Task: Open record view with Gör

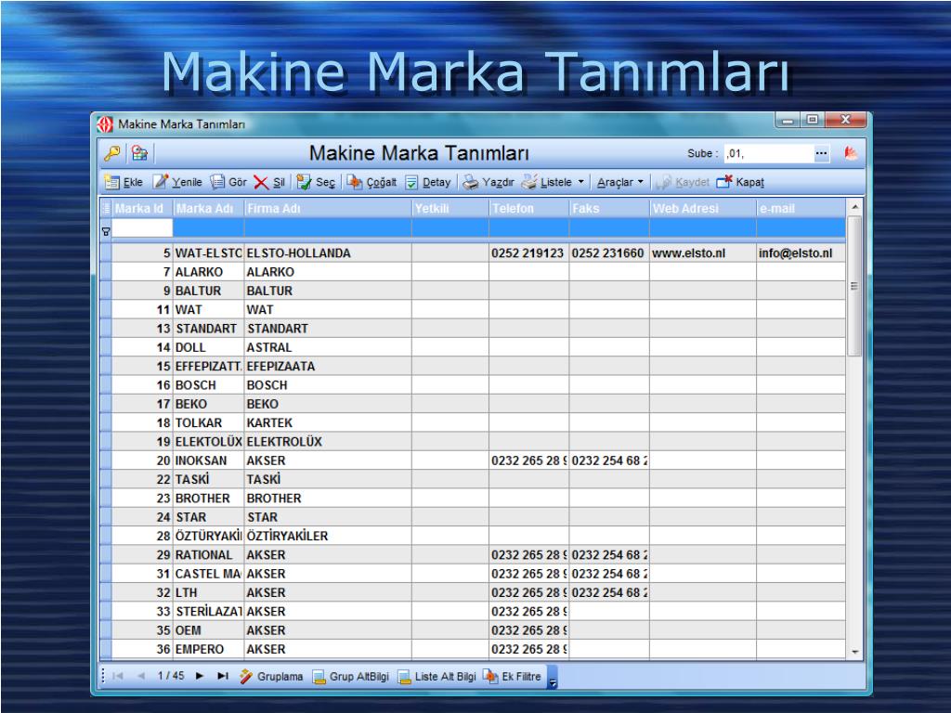Action: (228, 182)
